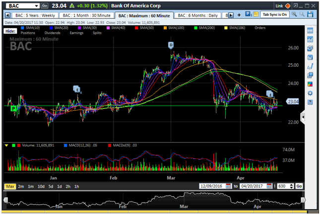Add a new chart tab with plus icon

[x=239, y=15]
